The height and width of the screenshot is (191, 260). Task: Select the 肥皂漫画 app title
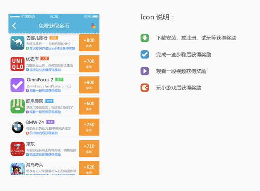(x=35, y=101)
